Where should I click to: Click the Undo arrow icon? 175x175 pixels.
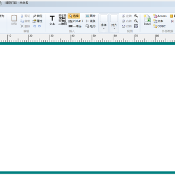pos(35,26)
